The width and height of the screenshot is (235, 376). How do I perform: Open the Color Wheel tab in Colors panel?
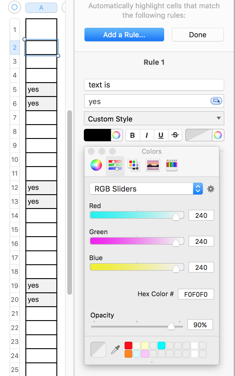(96, 165)
